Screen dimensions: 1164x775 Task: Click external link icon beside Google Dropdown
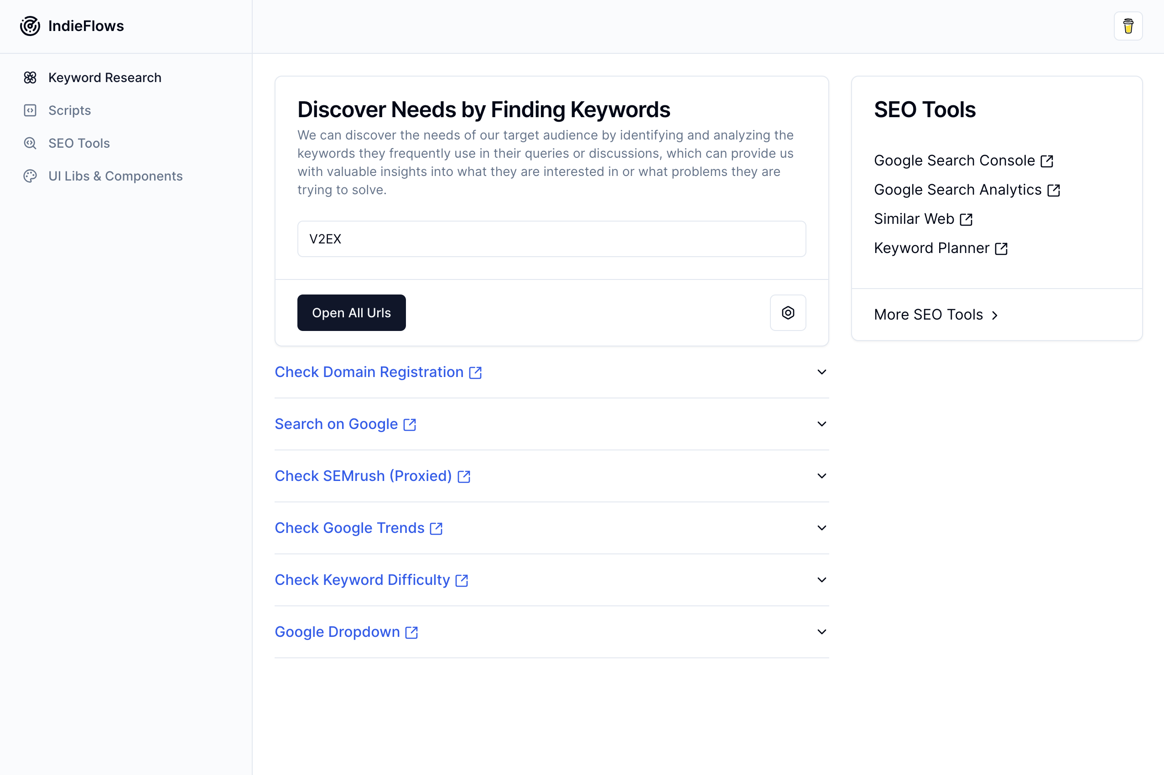click(x=411, y=632)
